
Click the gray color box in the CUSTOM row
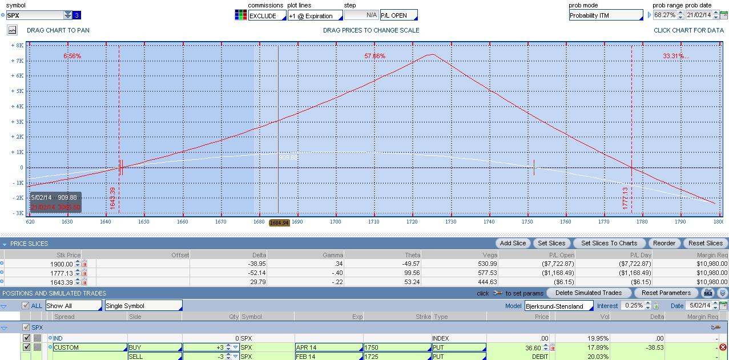[37, 347]
